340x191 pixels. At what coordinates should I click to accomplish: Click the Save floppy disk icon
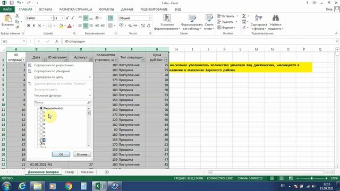(12, 3)
